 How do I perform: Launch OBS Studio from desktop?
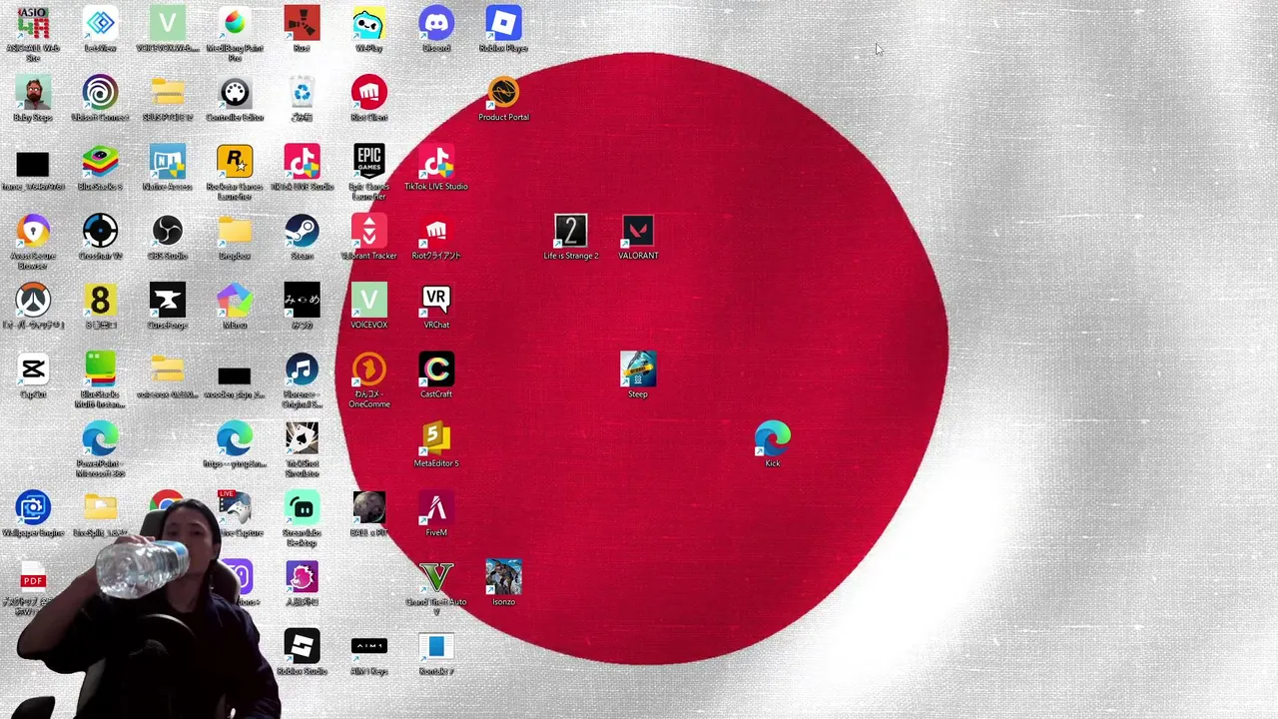coord(167,232)
